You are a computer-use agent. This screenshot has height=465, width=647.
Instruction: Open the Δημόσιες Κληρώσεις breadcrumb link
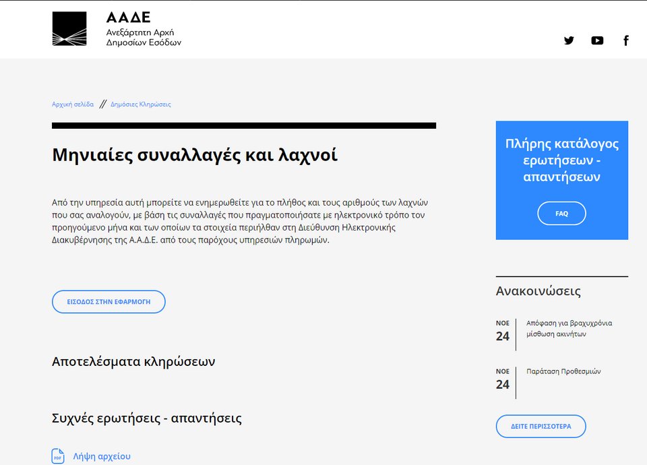(141, 104)
